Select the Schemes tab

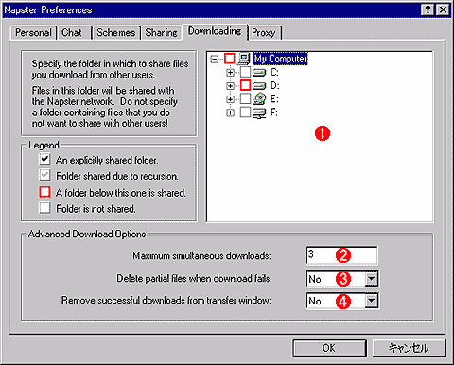116,33
